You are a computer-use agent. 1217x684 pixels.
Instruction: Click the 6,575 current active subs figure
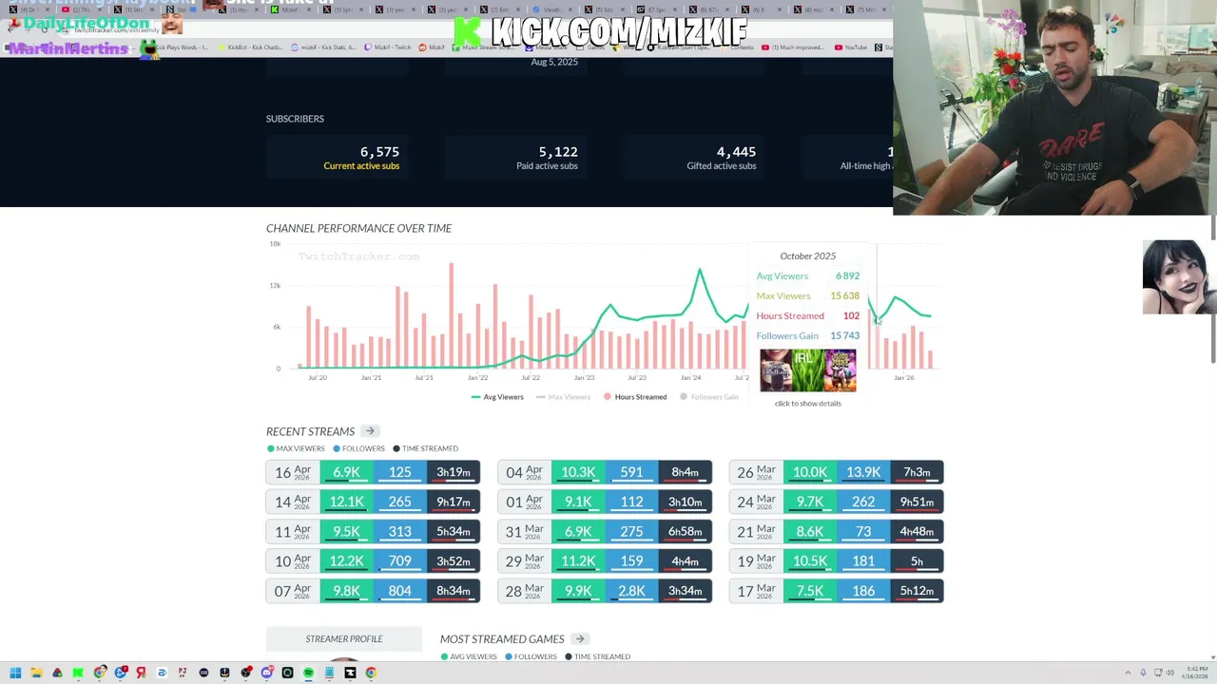379,152
